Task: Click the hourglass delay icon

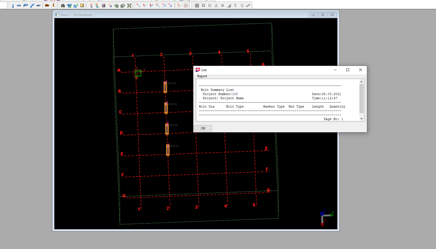Action: (236, 5)
